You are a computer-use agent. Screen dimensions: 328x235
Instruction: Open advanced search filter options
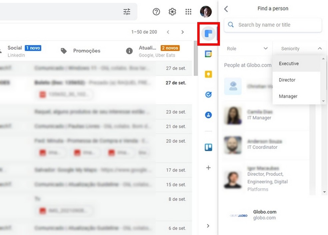pos(127,12)
